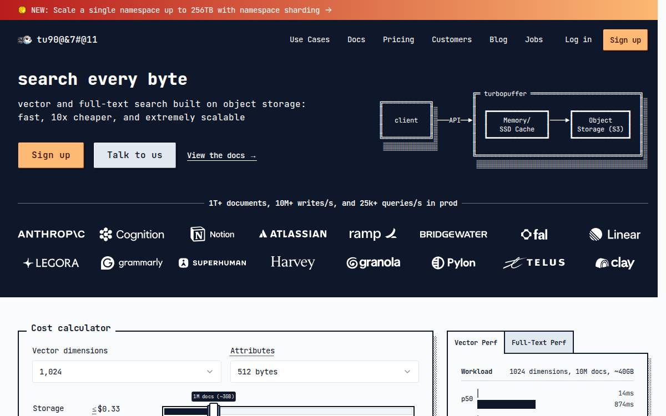Open the Jobs page

pyautogui.click(x=534, y=40)
